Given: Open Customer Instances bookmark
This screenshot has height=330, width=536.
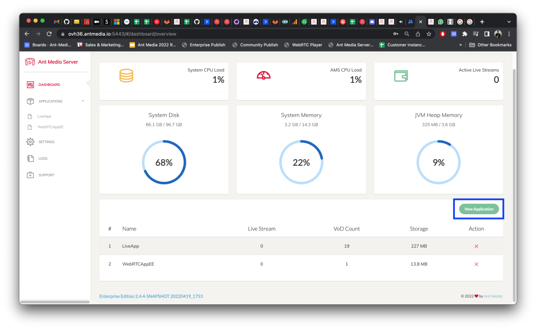Looking at the screenshot, I should [x=403, y=45].
